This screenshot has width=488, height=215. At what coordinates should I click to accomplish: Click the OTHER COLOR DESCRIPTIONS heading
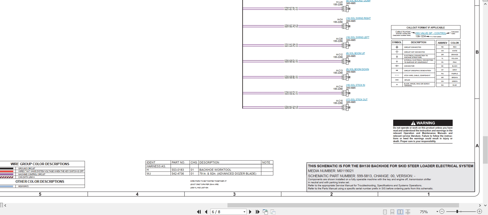pos(40,181)
